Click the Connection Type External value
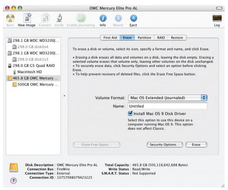 (63, 173)
